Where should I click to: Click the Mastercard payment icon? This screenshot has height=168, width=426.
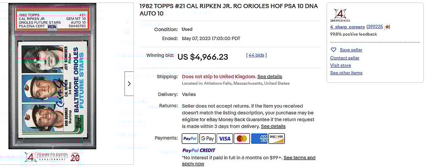tap(242, 139)
